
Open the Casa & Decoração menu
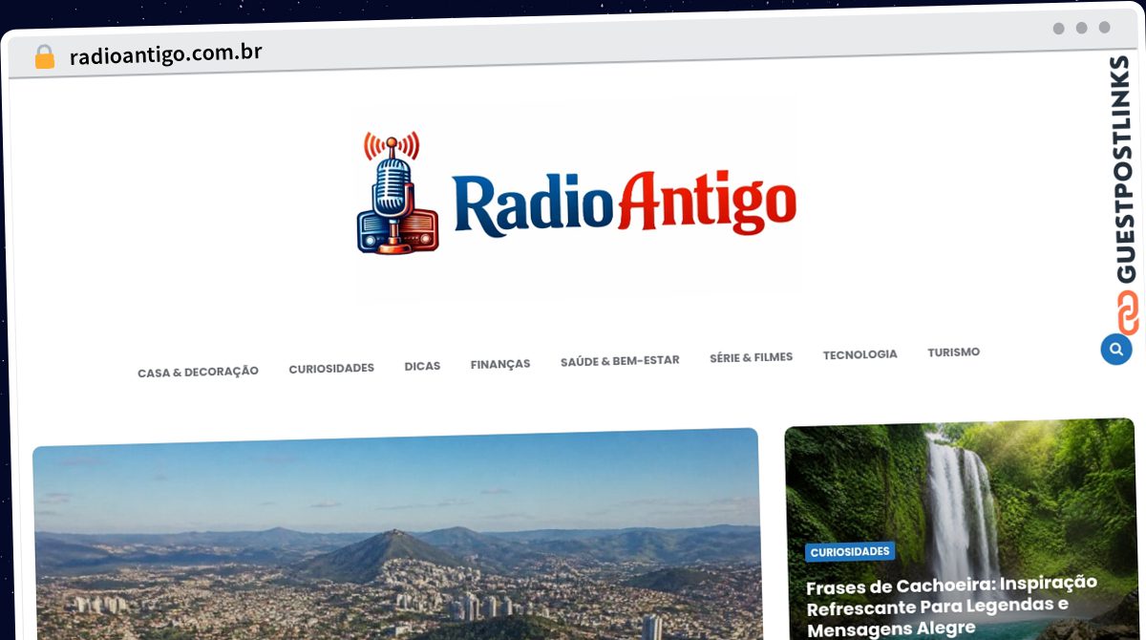(x=198, y=372)
